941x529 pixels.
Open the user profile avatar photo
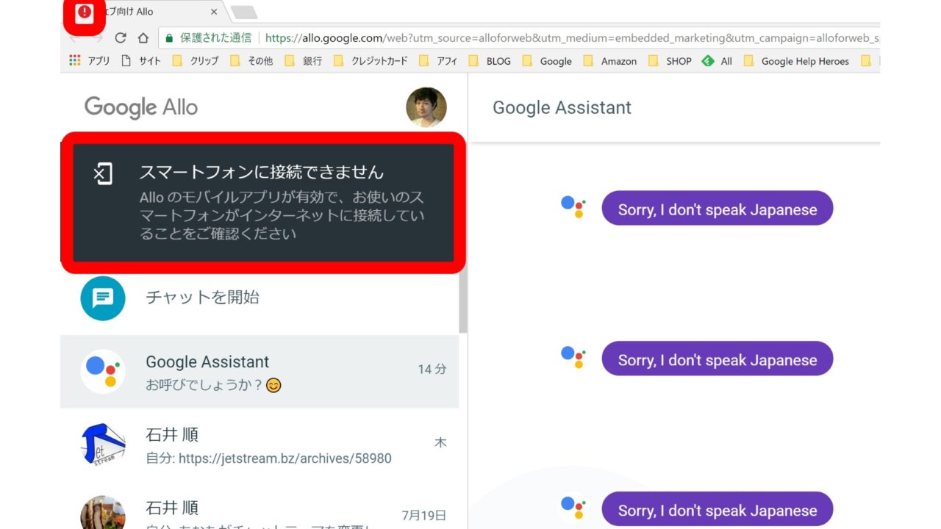[426, 107]
